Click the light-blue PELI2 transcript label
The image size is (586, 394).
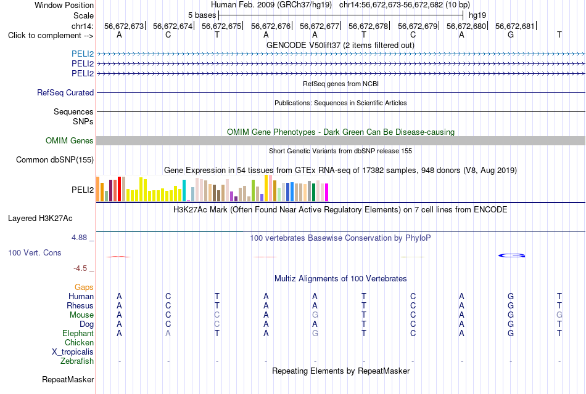(83, 54)
